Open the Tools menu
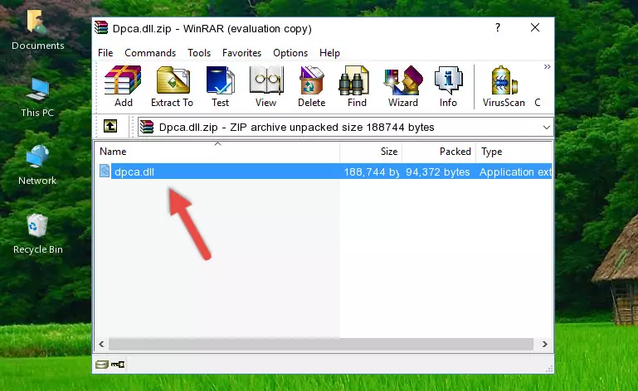638x391 pixels. (x=199, y=53)
